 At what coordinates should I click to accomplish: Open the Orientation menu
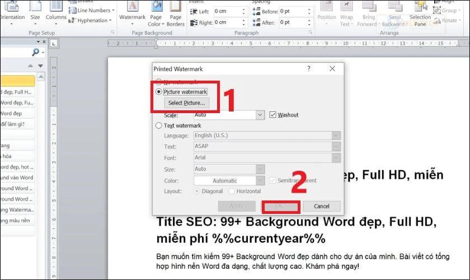point(12,13)
